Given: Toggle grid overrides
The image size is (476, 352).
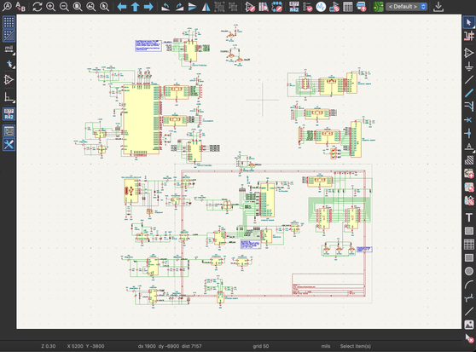Looking at the screenshot, I should click(x=9, y=36).
